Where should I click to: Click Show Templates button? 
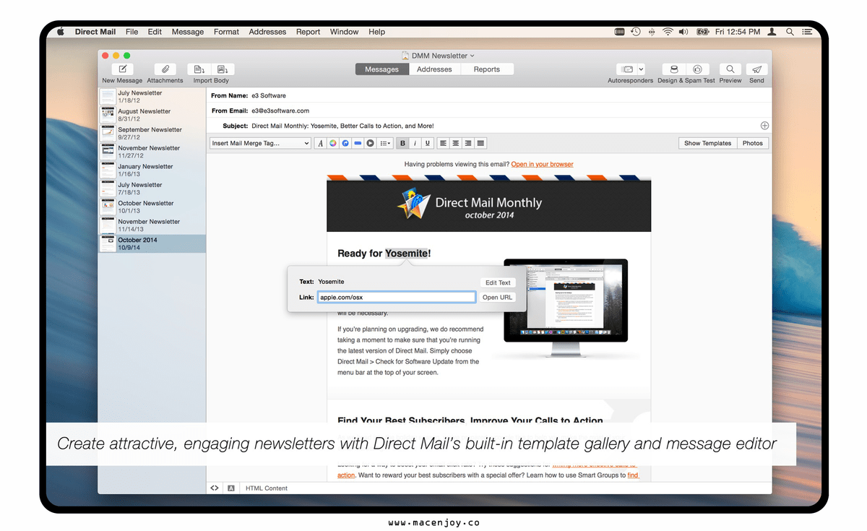click(x=707, y=143)
